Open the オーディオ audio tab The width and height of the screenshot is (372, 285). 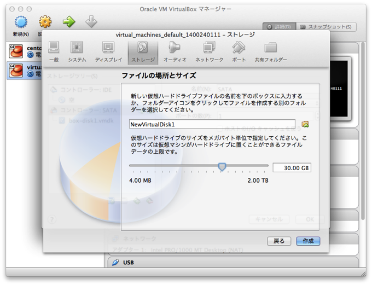[x=175, y=52]
